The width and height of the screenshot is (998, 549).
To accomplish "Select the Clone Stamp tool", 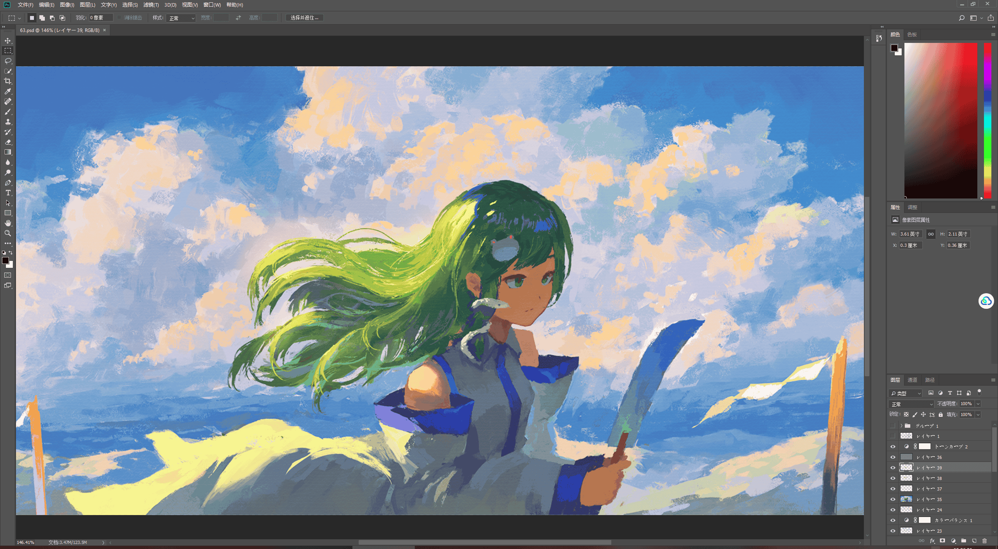I will 8,122.
